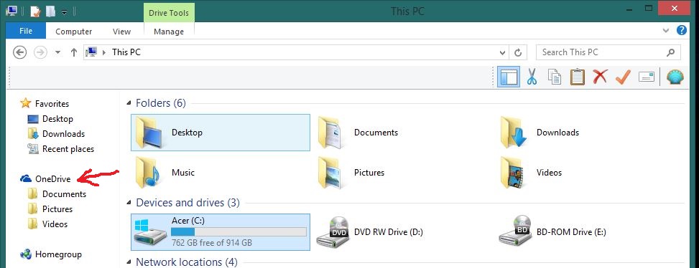Open the File menu tab
The image size is (699, 268).
pos(26,31)
